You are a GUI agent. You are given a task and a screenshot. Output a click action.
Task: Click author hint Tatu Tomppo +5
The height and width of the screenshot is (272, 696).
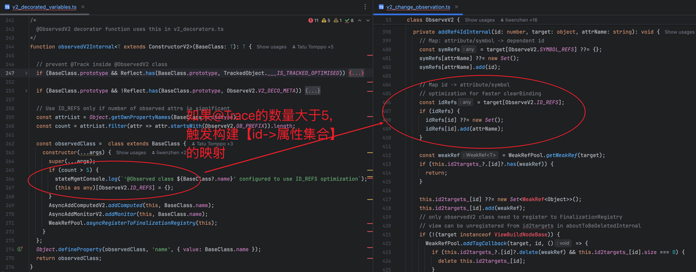[x=313, y=46]
